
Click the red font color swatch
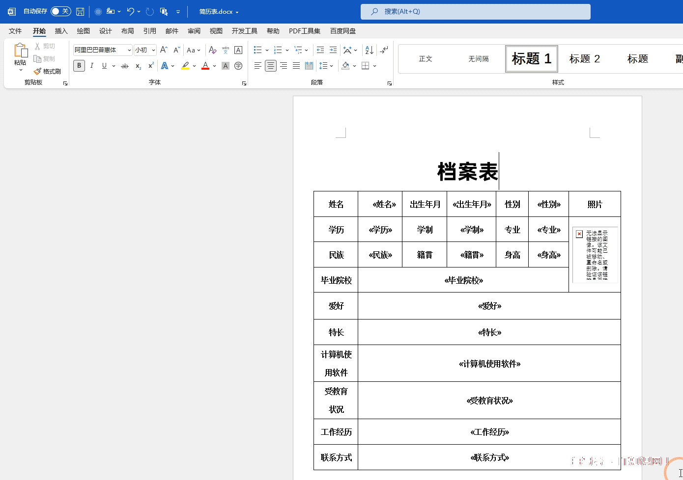coord(205,66)
